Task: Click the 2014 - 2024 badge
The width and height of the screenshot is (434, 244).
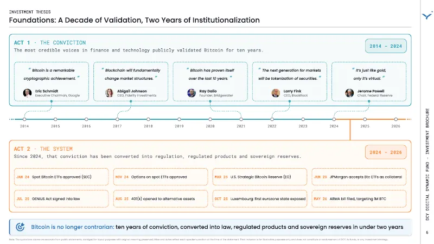Action: [x=386, y=46]
